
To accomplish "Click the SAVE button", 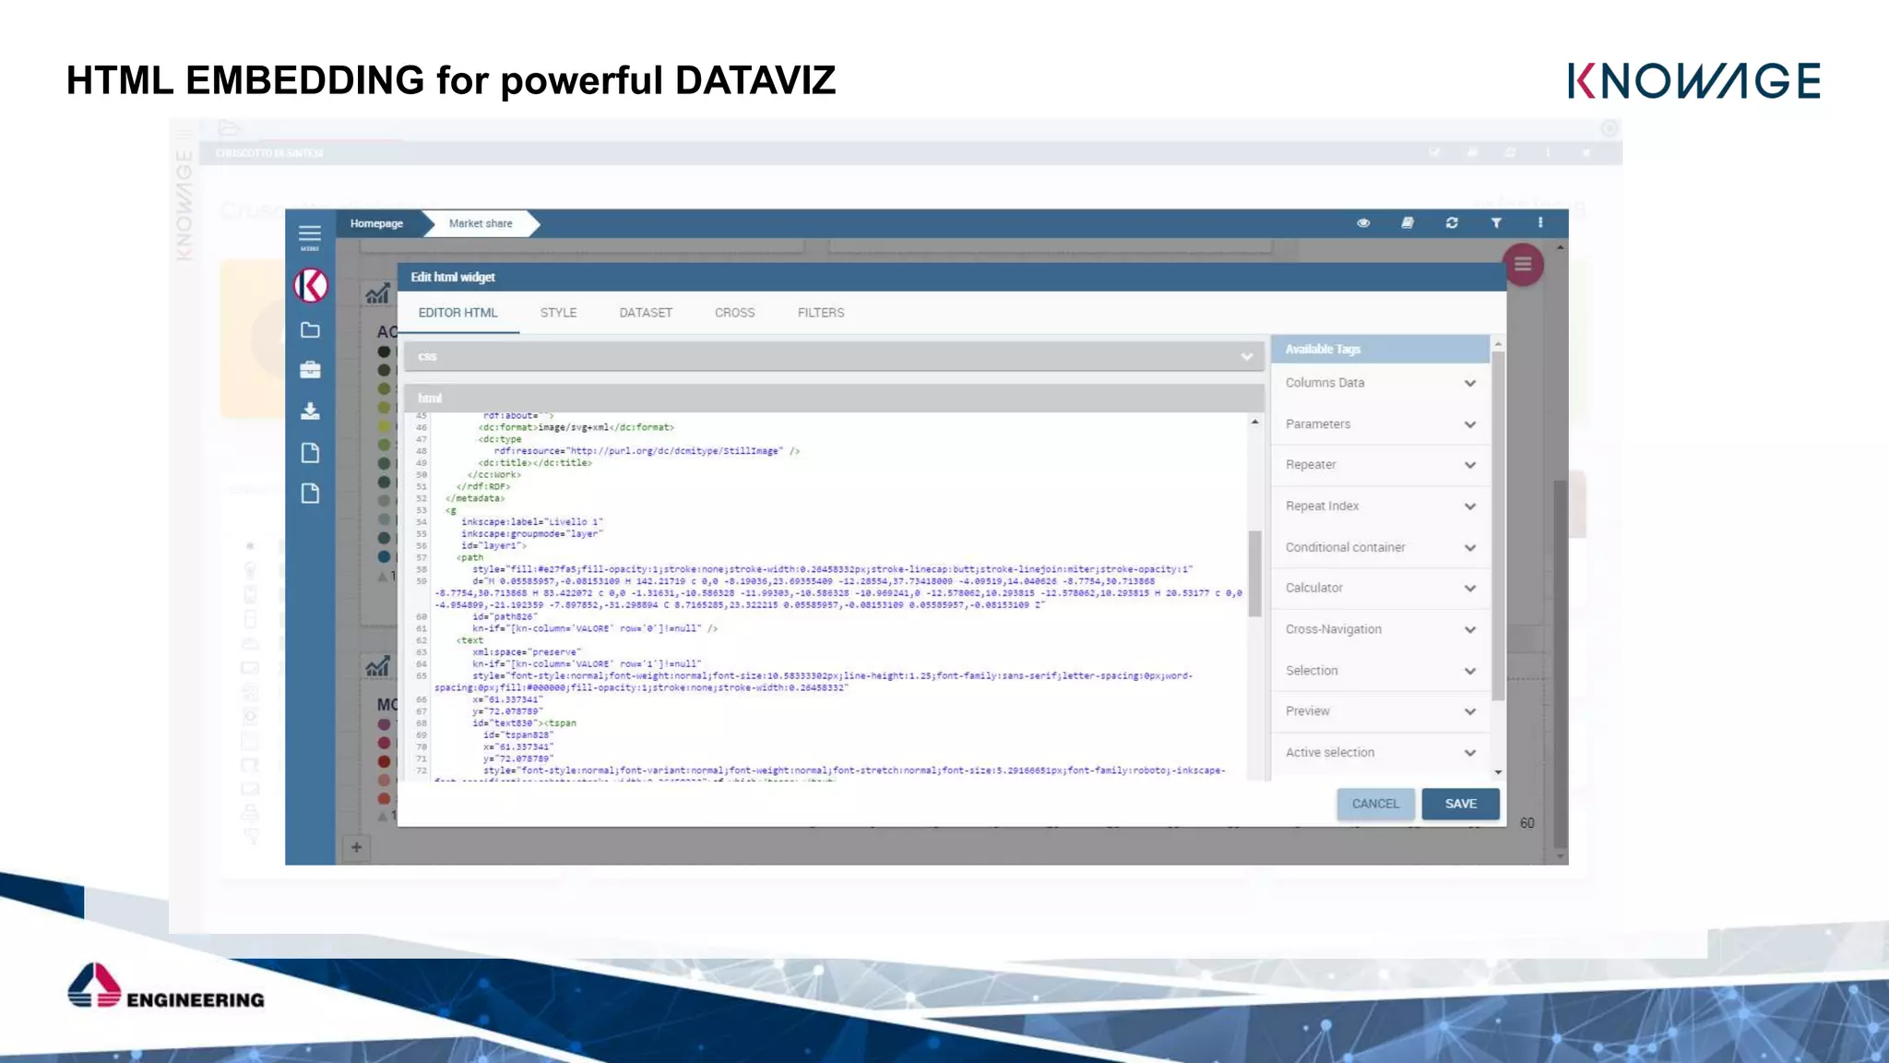I will [x=1460, y=804].
